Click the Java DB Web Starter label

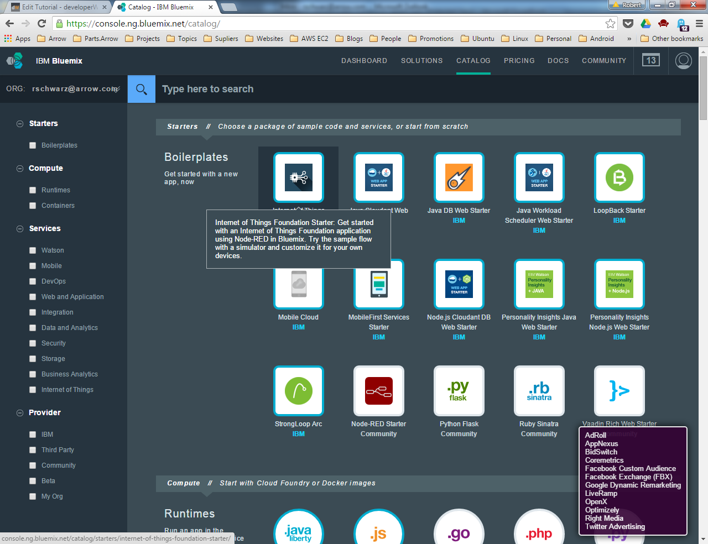[x=459, y=211]
